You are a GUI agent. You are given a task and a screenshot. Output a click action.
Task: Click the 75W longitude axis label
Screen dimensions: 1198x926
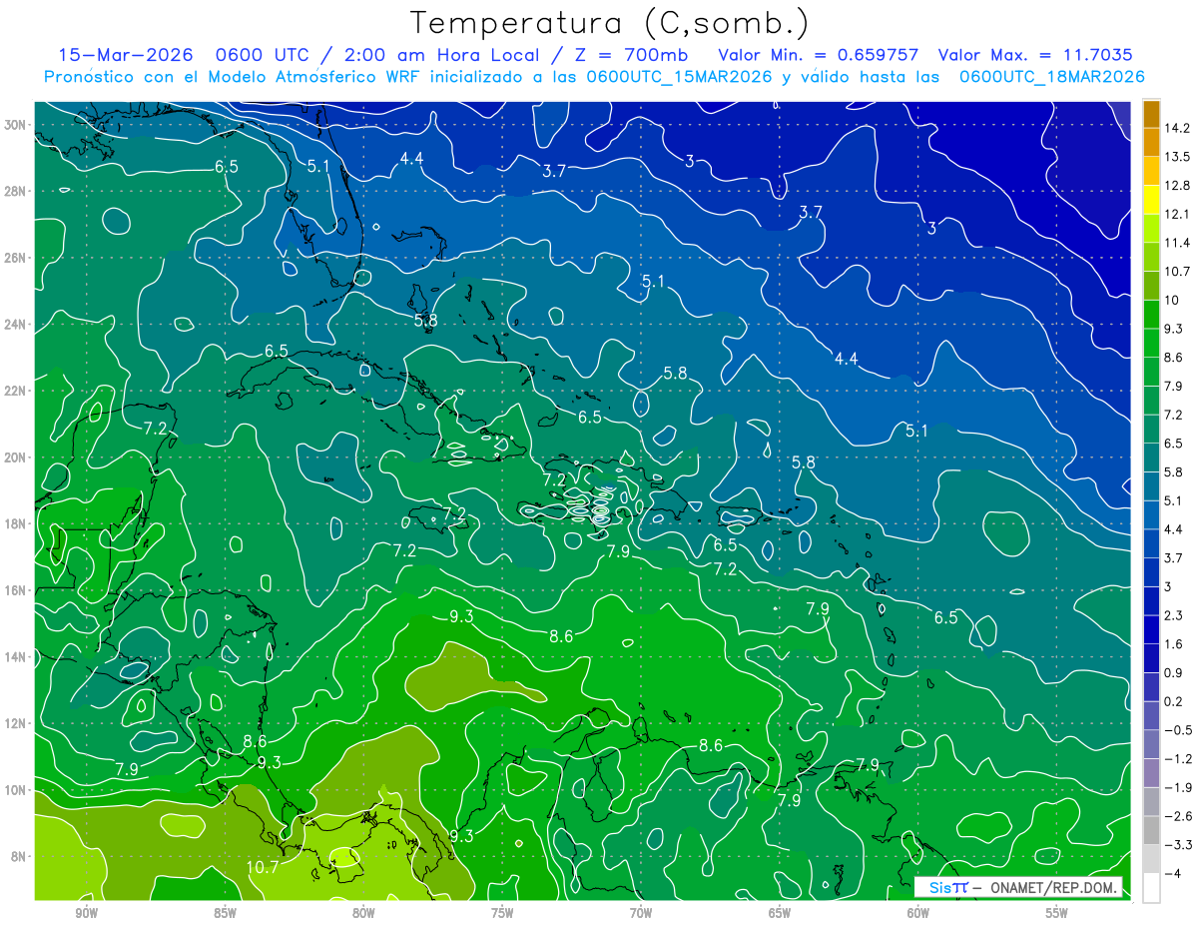(x=502, y=913)
